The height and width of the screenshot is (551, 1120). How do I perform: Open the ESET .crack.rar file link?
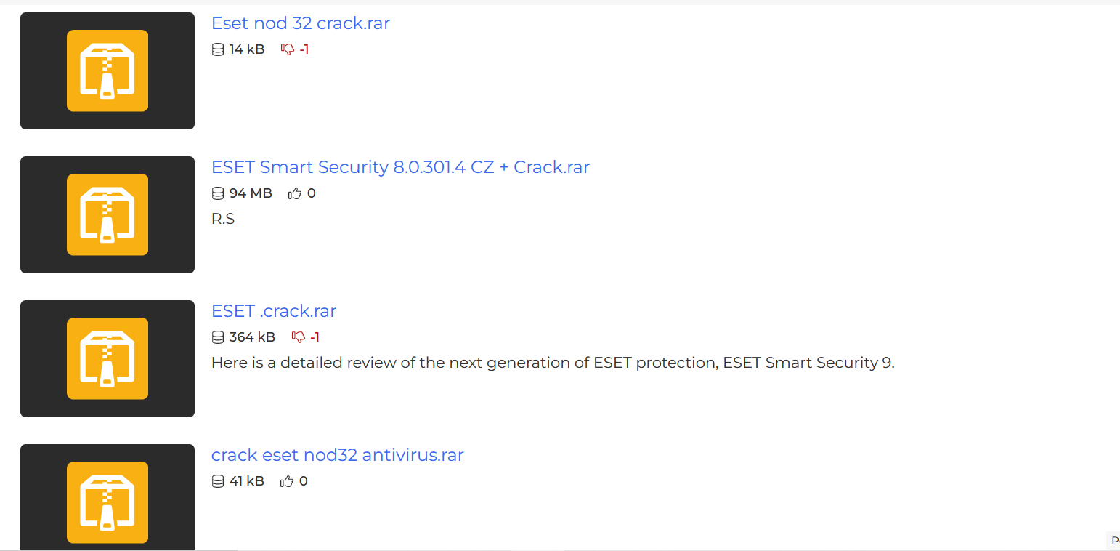[273, 311]
